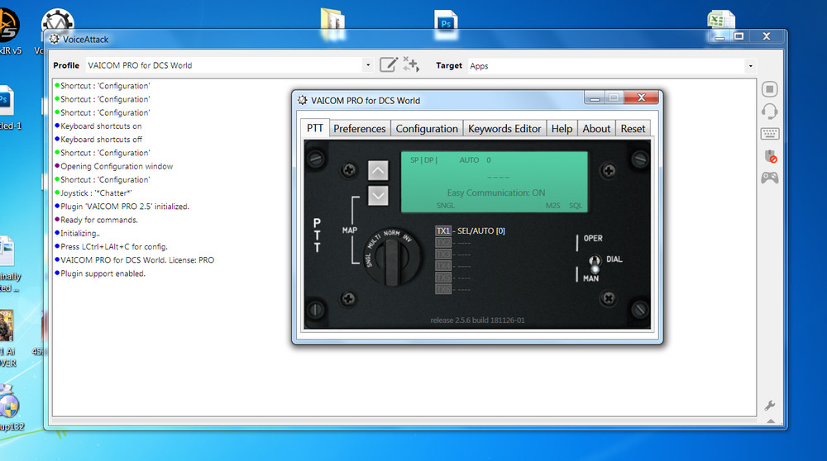Open the About tab
Screen dimensions: 827x461
tap(596, 129)
